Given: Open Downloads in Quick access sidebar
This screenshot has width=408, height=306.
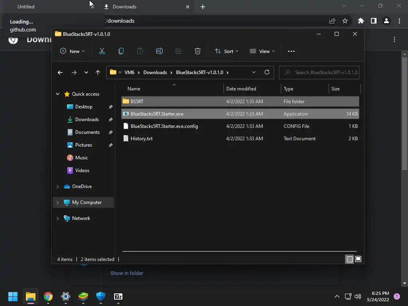Looking at the screenshot, I should click(x=87, y=120).
